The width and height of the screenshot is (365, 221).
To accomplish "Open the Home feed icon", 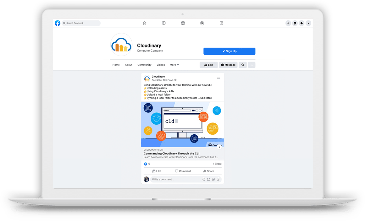I will 145,23.
